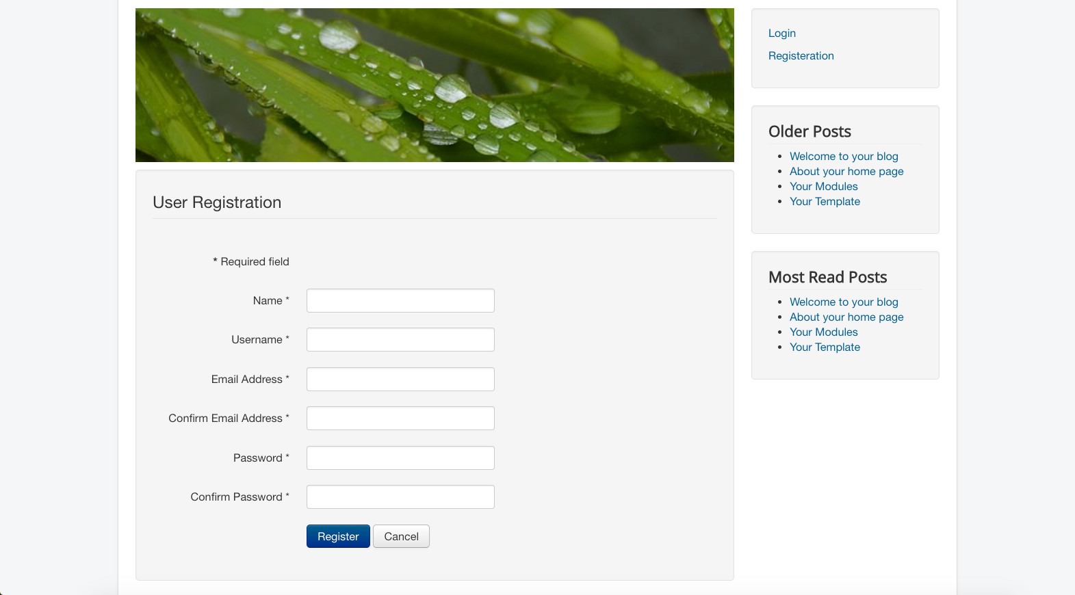The image size is (1075, 595).
Task: Click the Password label
Action: click(261, 458)
